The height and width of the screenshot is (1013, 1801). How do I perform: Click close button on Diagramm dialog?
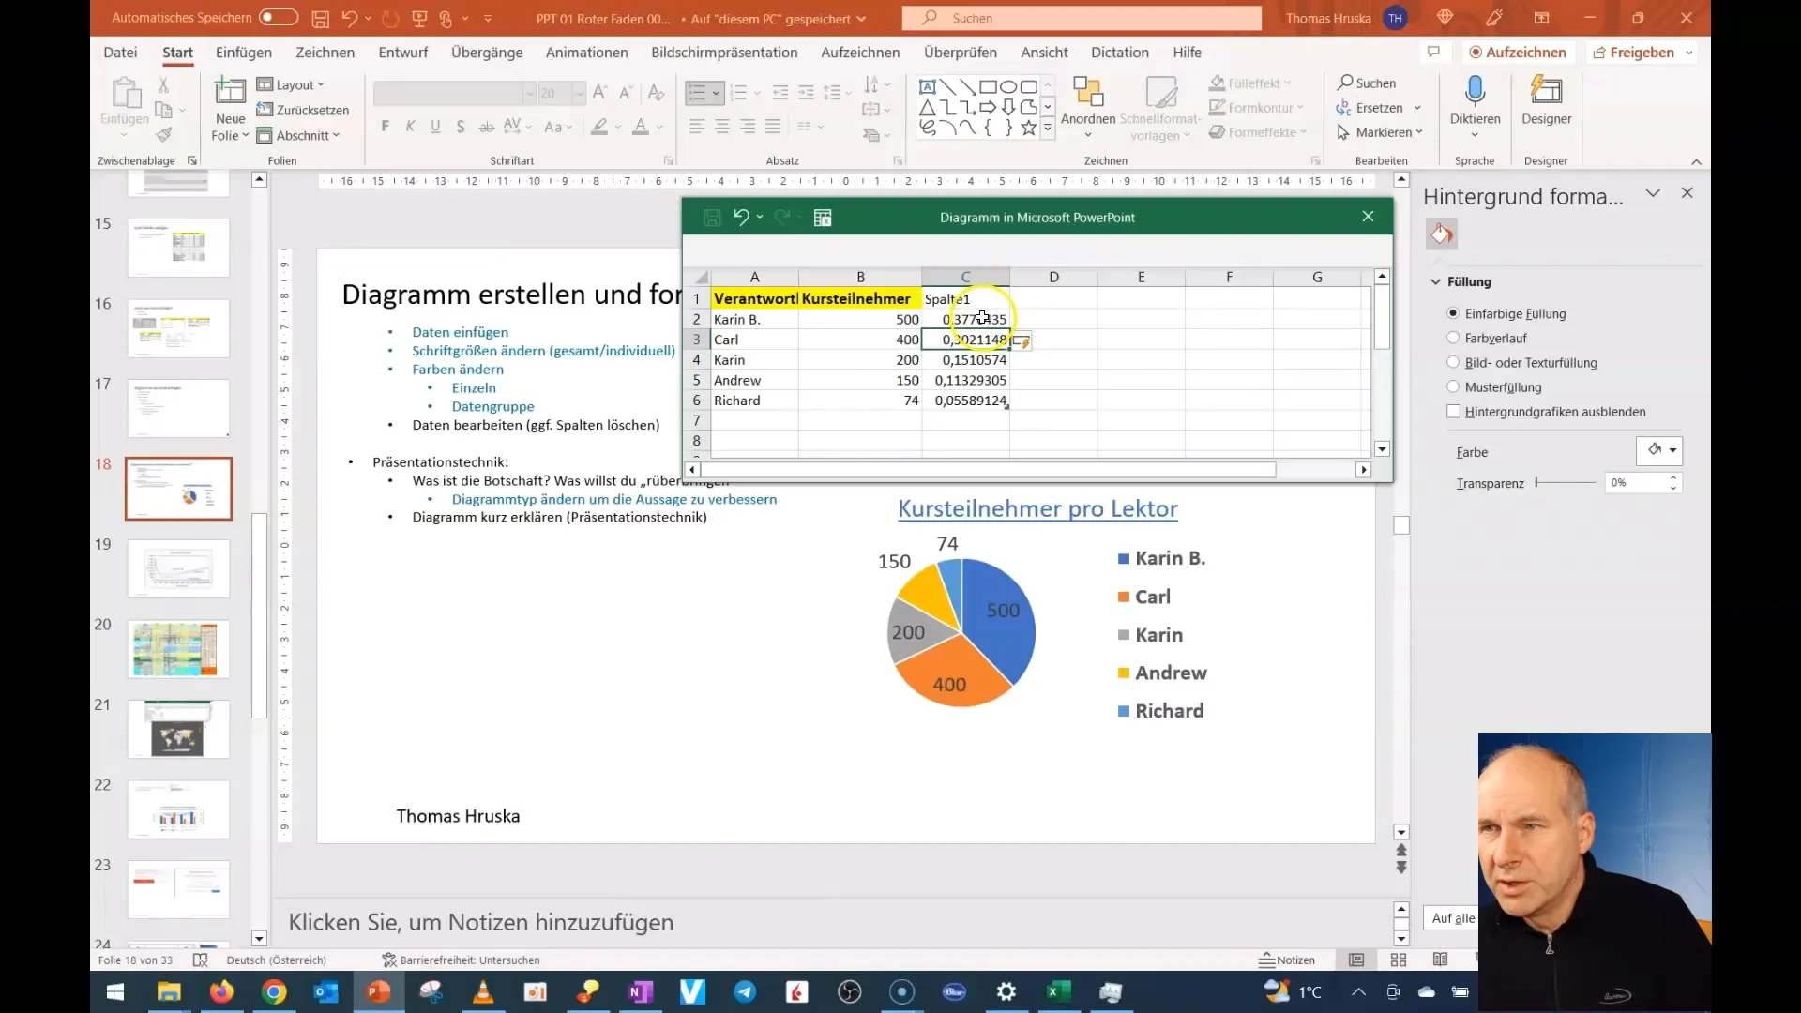click(1367, 217)
